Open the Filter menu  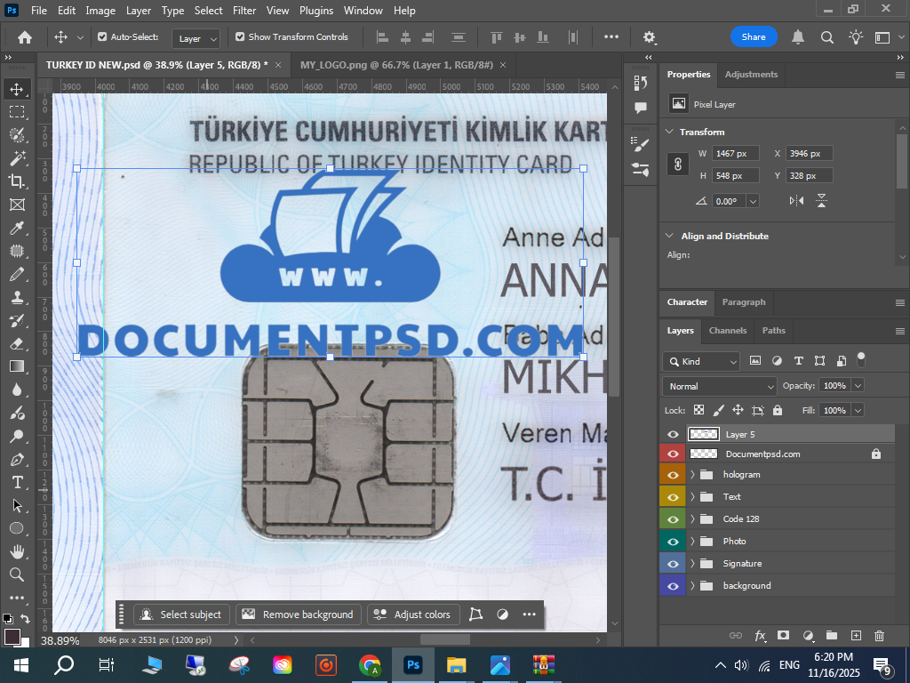[x=243, y=11]
